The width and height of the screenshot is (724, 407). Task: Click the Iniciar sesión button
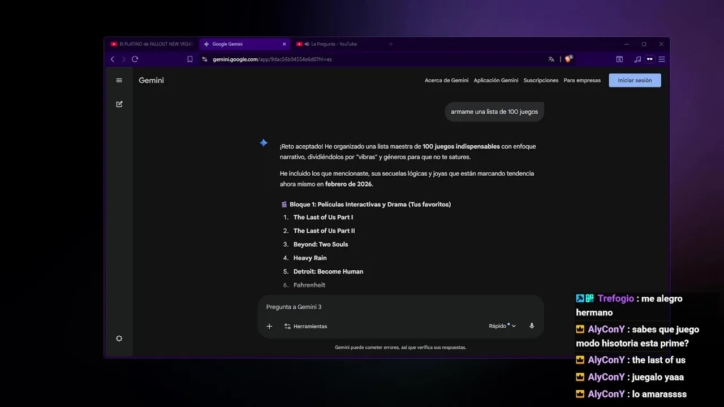click(635, 80)
